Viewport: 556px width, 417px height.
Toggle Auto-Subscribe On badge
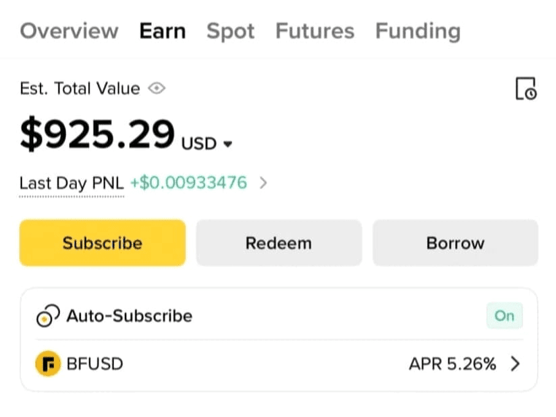coord(504,316)
